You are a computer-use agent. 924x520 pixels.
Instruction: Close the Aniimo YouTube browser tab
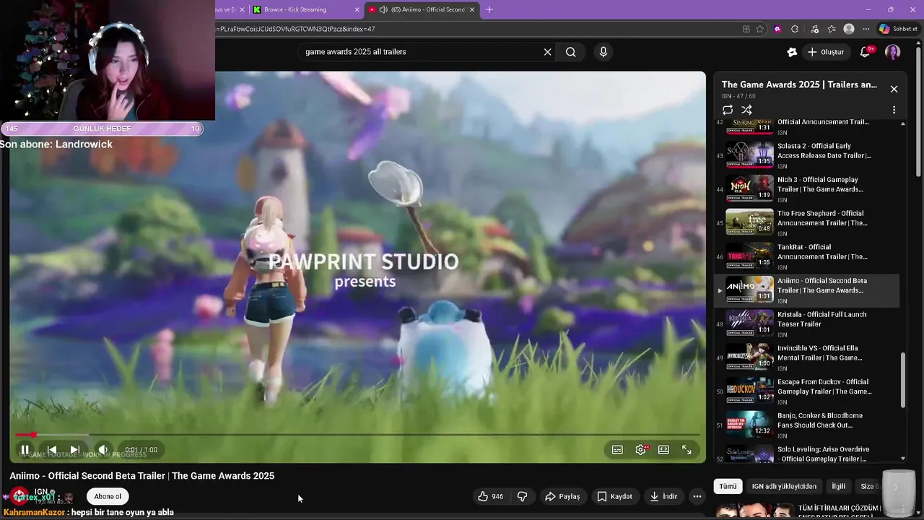pyautogui.click(x=473, y=9)
